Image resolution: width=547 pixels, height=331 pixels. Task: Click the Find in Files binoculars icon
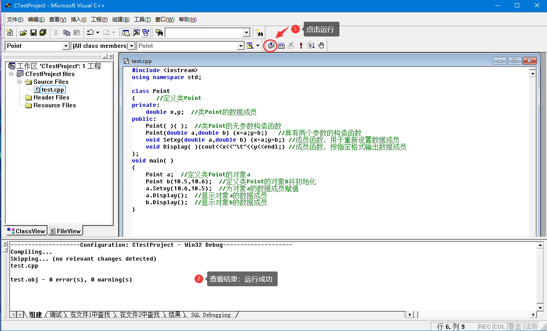[159, 33]
